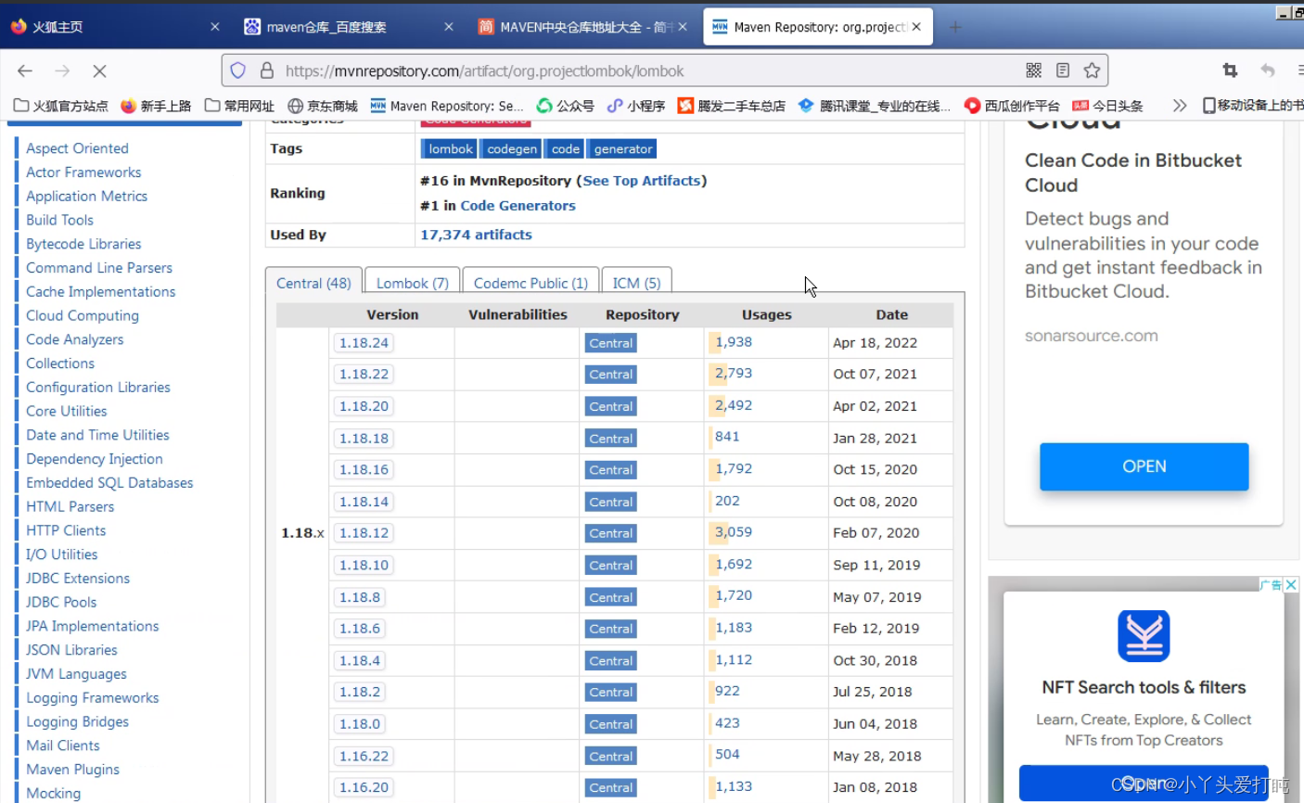Bookmark this page with the star icon
The height and width of the screenshot is (803, 1304).
(1092, 70)
